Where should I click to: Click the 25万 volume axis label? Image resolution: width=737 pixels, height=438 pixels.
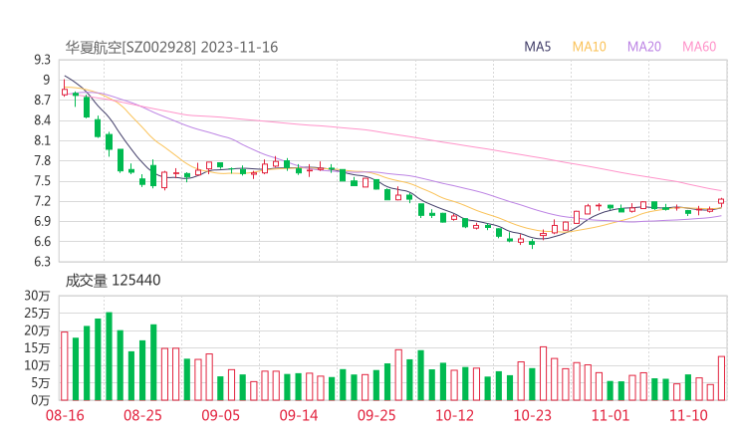(x=37, y=313)
